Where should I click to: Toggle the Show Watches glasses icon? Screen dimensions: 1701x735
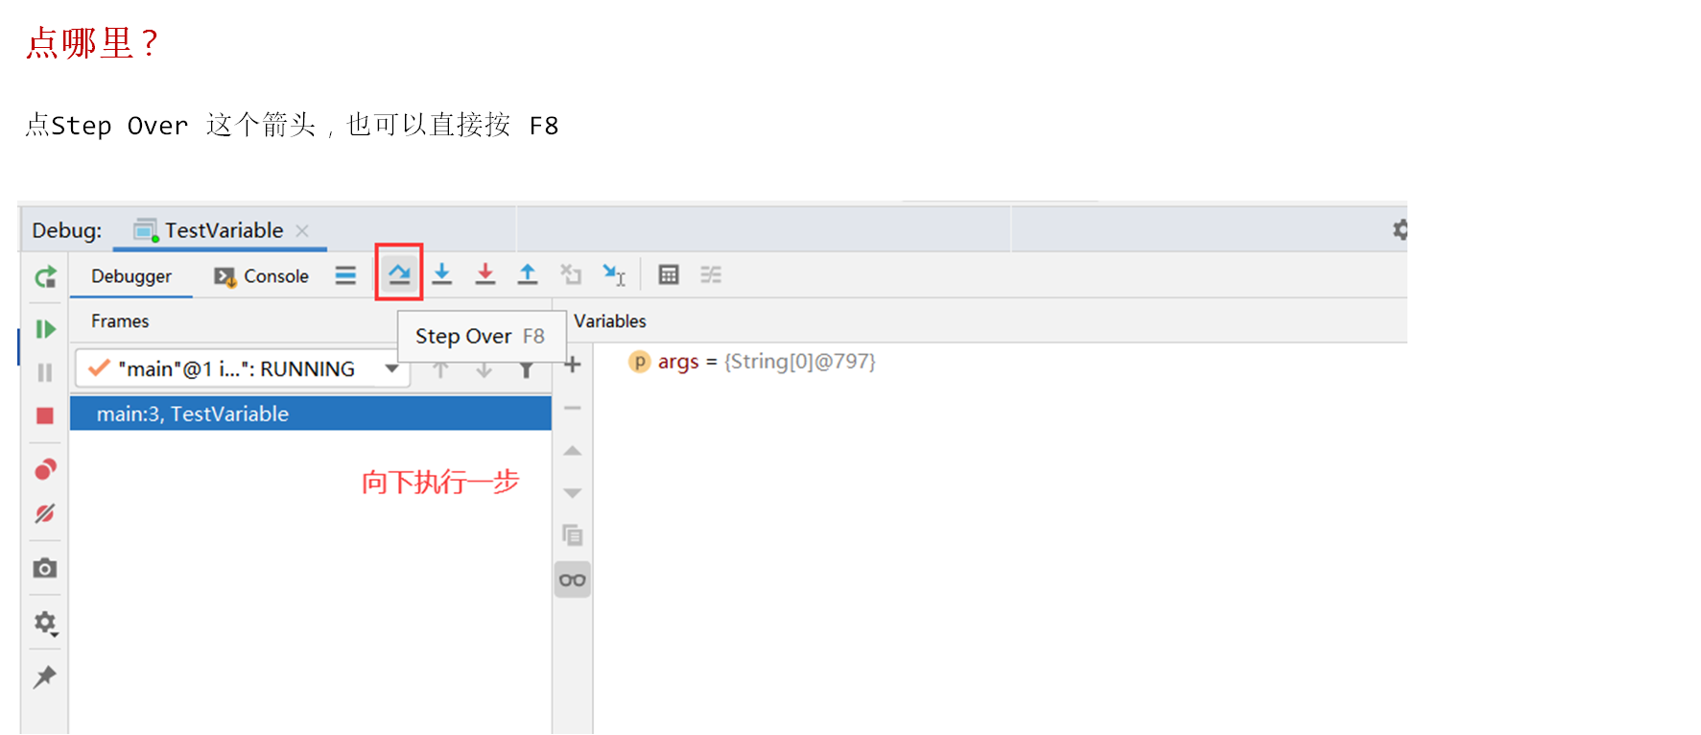coord(573,580)
